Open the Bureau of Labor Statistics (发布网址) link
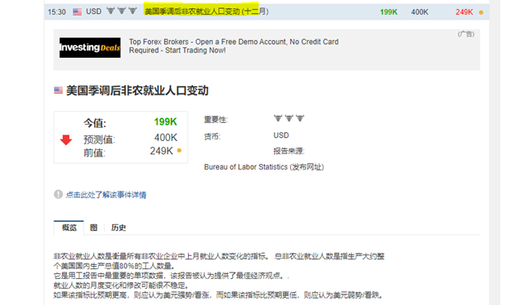The image size is (510, 305). [x=264, y=167]
